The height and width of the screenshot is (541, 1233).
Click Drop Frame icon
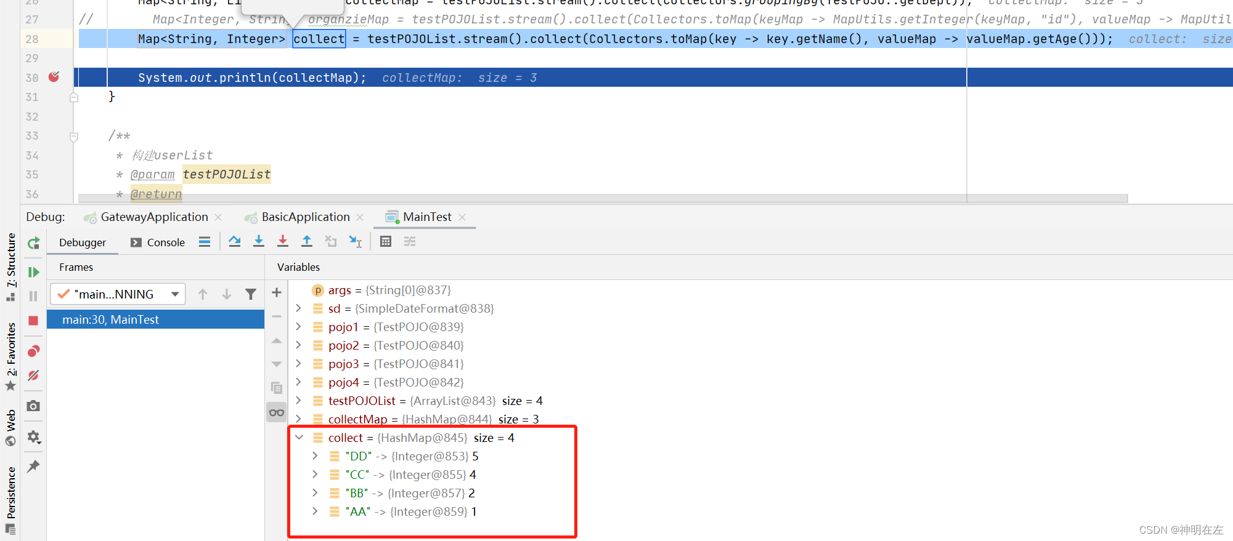pyautogui.click(x=331, y=241)
